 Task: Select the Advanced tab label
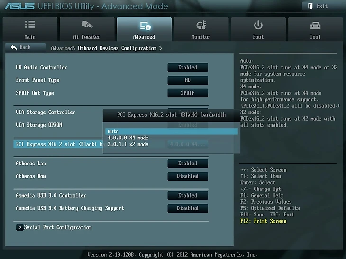(144, 37)
